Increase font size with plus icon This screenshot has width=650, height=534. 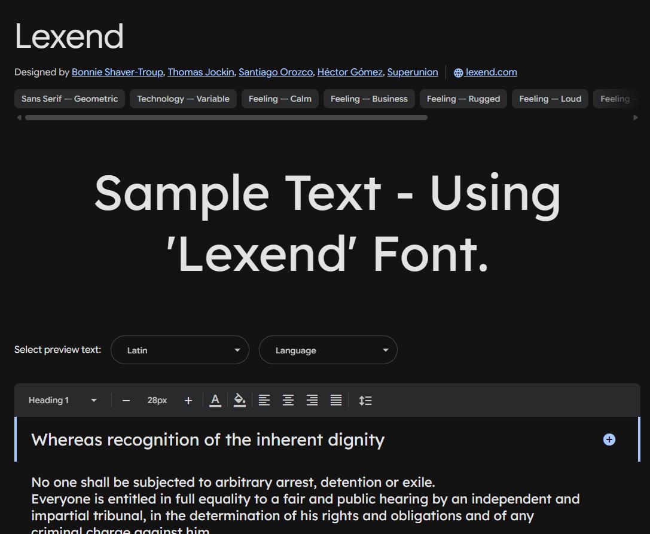(188, 401)
